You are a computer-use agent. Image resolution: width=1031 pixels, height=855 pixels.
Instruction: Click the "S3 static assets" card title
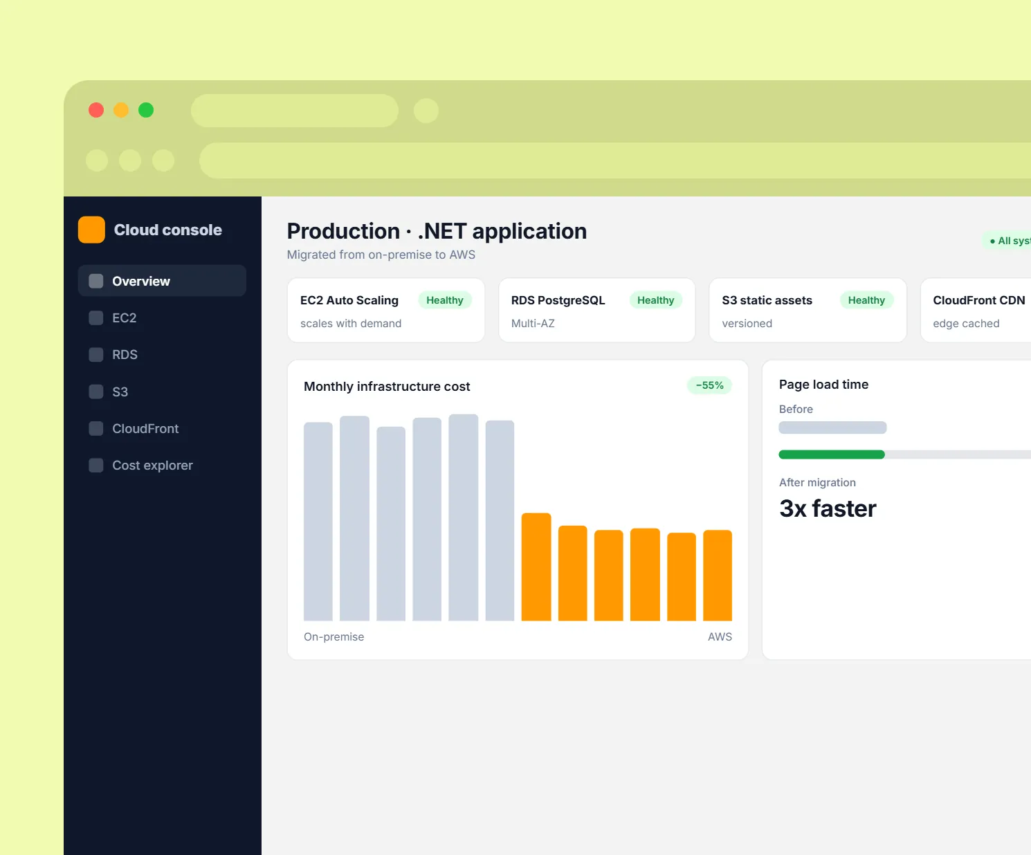pos(767,300)
